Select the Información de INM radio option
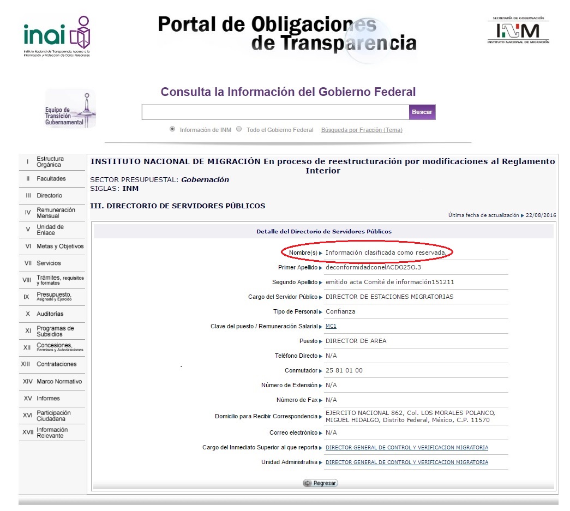570x511 pixels. (172, 129)
